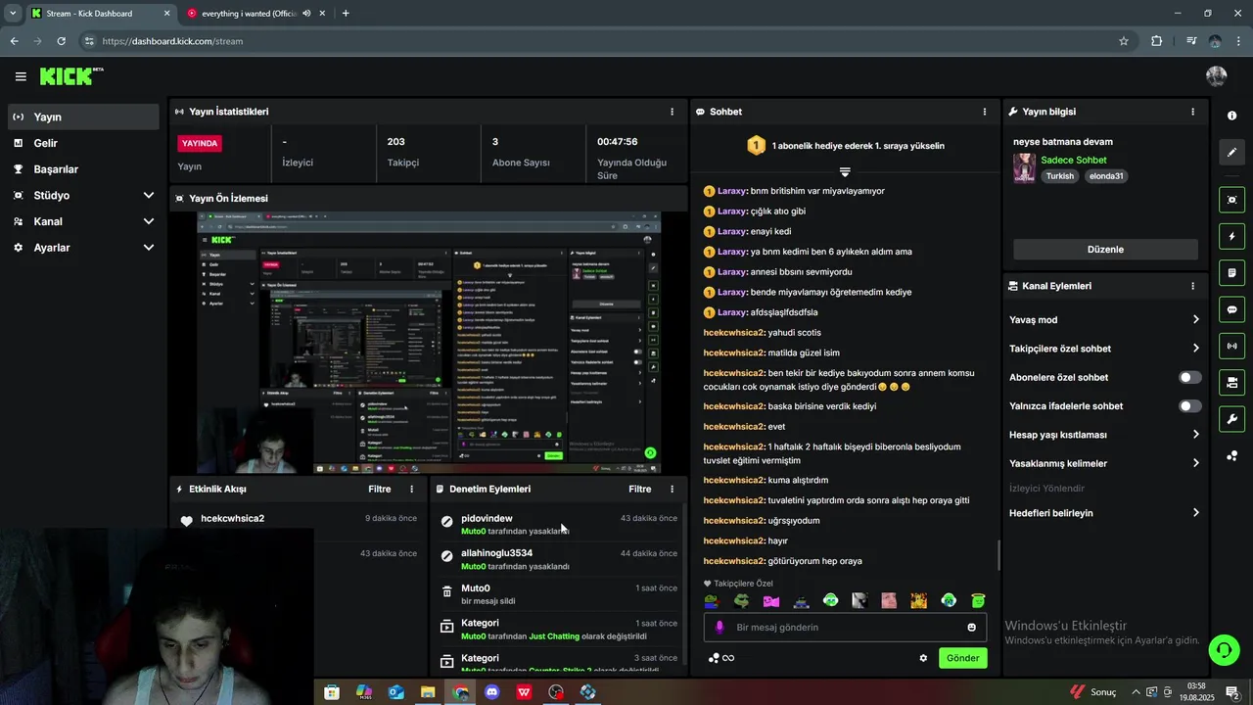
Task: Open Hedefleri belirleyin options
Action: (x=1104, y=512)
